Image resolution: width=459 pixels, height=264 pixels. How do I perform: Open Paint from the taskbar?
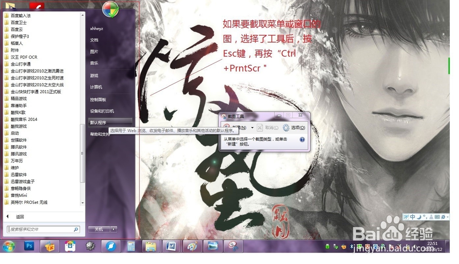tap(192, 246)
